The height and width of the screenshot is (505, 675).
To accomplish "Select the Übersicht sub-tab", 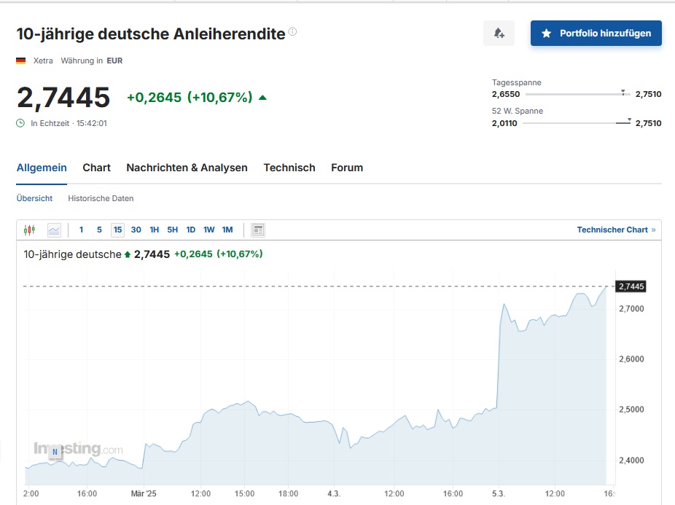I will click(x=34, y=198).
